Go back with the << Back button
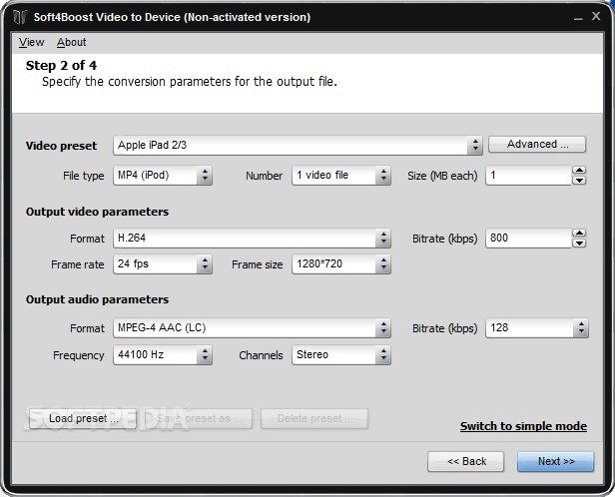This screenshot has width=615, height=497. click(x=466, y=462)
